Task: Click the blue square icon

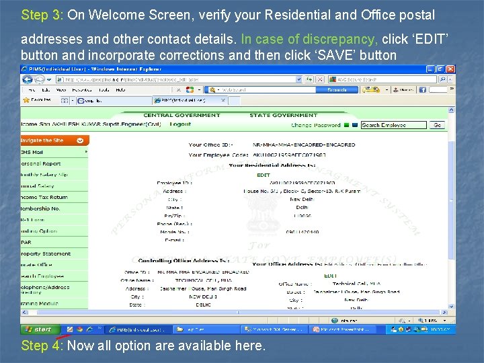Action: point(355,125)
